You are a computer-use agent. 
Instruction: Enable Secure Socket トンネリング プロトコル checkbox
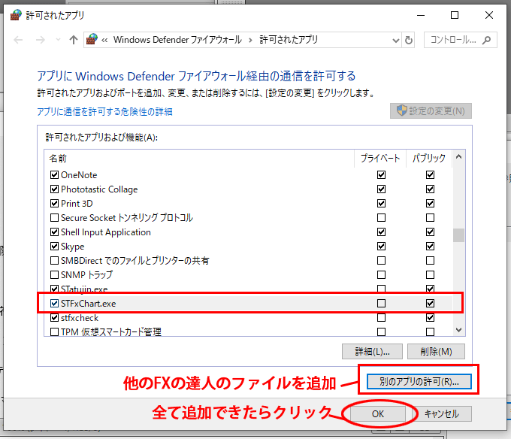pyautogui.click(x=54, y=217)
